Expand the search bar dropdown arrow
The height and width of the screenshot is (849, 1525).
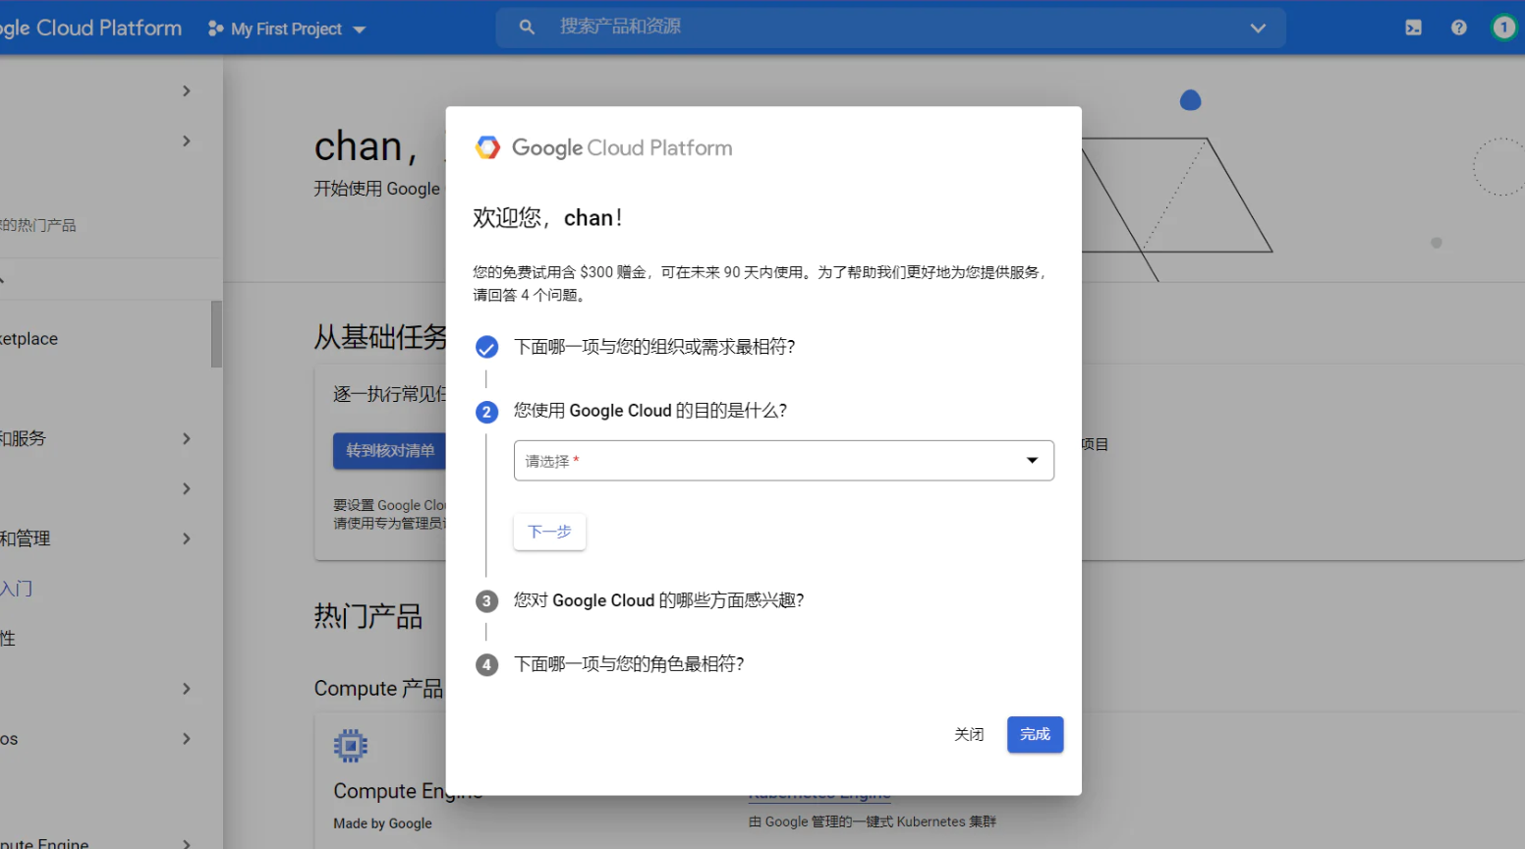point(1258,28)
